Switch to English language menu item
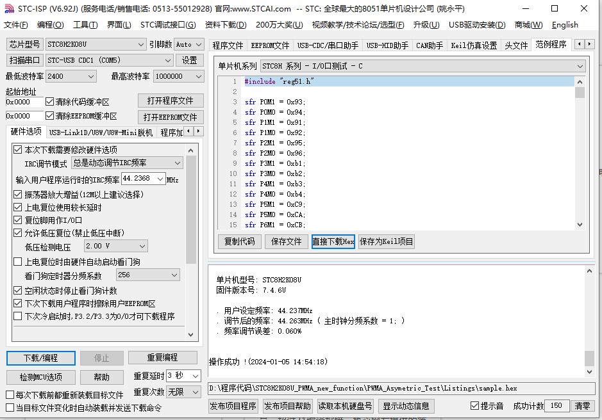The image size is (602, 420). (565, 25)
